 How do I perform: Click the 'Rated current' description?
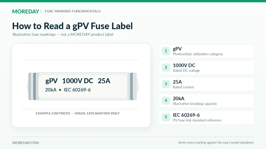point(183,87)
